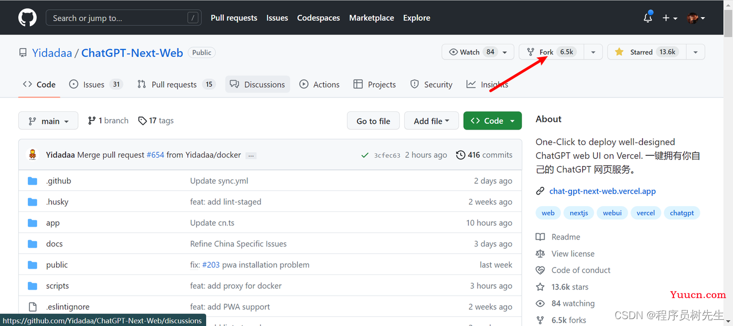The height and width of the screenshot is (326, 733).
Task: Go to Codespaces in top navigation
Action: 318,18
